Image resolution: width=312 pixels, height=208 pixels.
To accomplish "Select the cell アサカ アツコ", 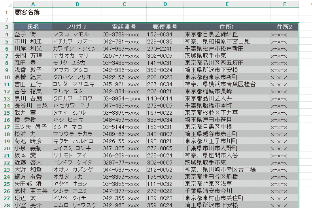I will tap(77, 70).
